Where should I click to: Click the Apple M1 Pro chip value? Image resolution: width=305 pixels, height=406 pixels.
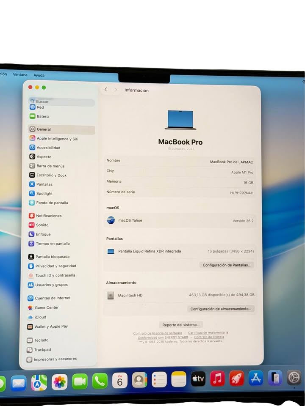pyautogui.click(x=242, y=172)
